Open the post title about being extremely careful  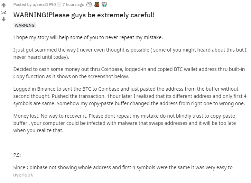[x=84, y=15]
